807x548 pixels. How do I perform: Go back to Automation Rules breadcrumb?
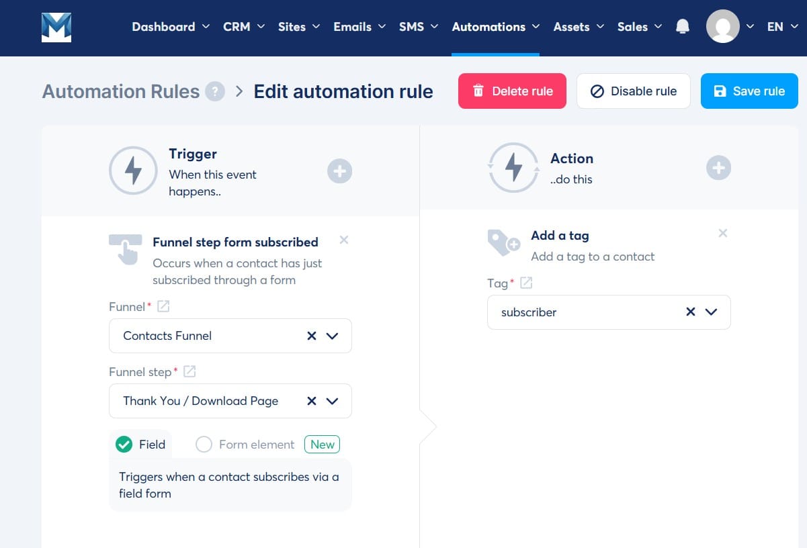pos(121,91)
